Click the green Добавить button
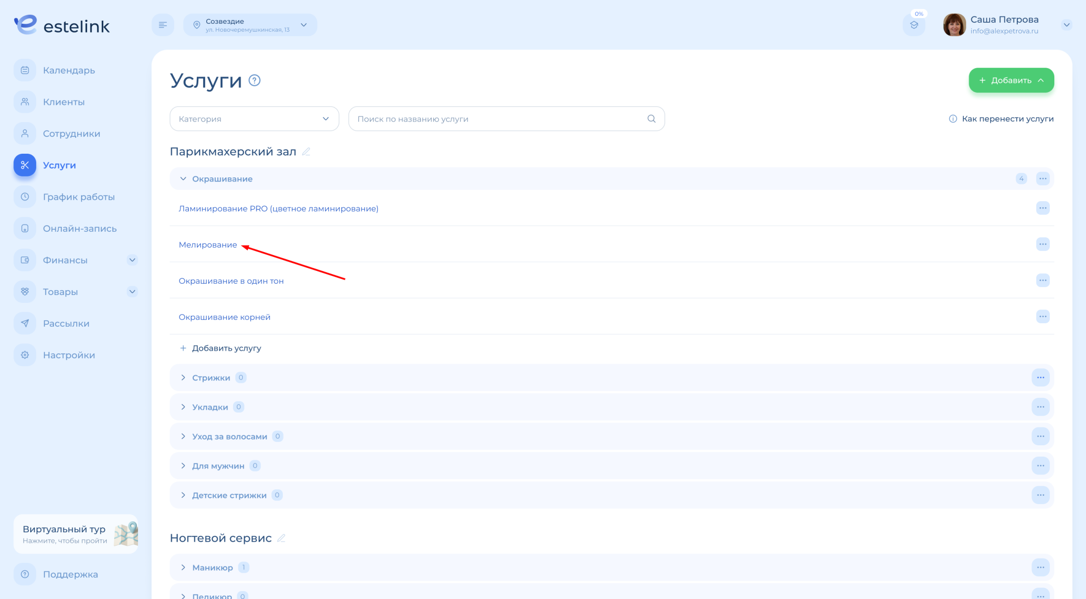Image resolution: width=1086 pixels, height=599 pixels. [1011, 81]
